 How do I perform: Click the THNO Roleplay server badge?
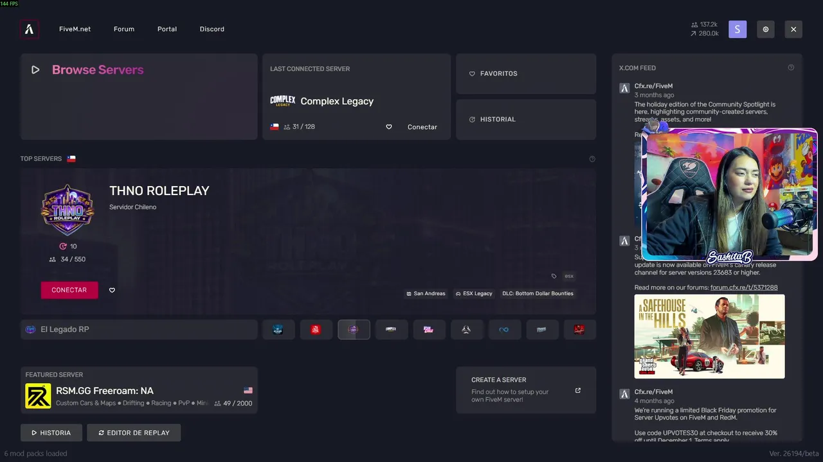[68, 210]
